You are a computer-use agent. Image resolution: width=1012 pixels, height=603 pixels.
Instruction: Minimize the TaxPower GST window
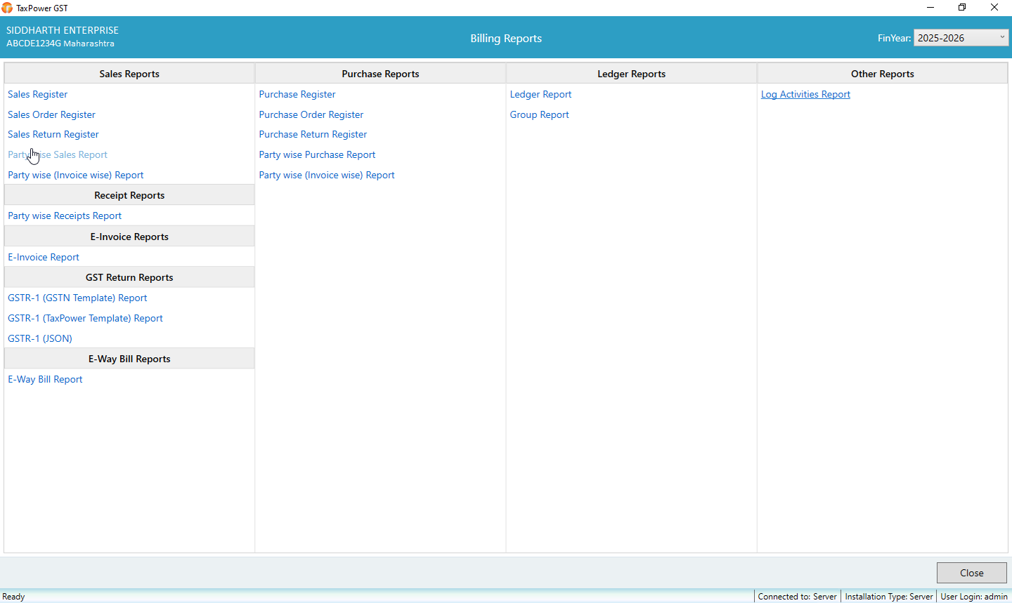(x=930, y=8)
